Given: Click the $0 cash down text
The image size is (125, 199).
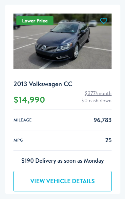Looking at the screenshot, I should pos(96,101).
